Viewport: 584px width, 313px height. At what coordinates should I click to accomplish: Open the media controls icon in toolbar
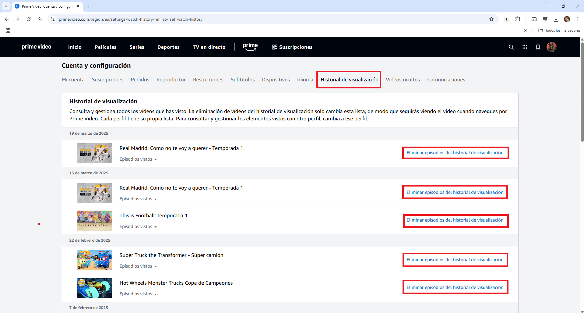pos(545,19)
